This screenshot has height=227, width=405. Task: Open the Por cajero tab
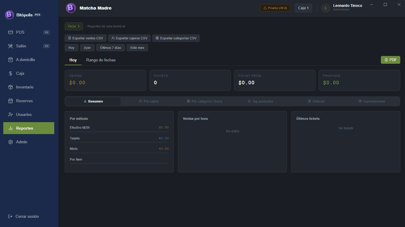(149, 101)
